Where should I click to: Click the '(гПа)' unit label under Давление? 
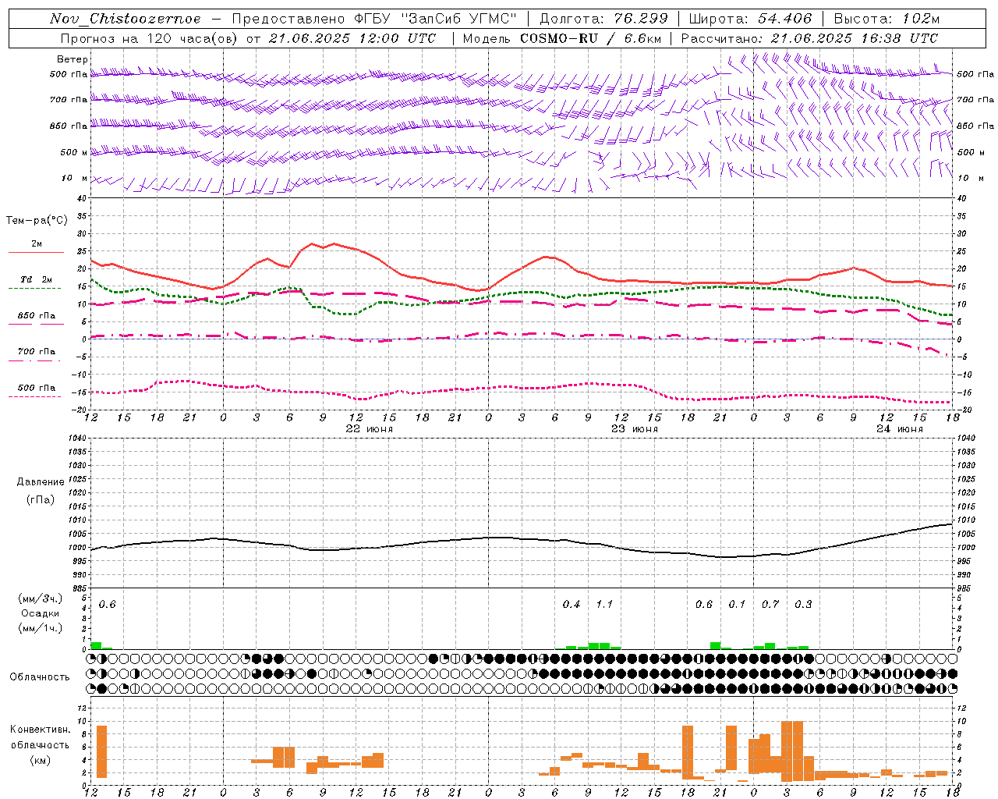41,500
